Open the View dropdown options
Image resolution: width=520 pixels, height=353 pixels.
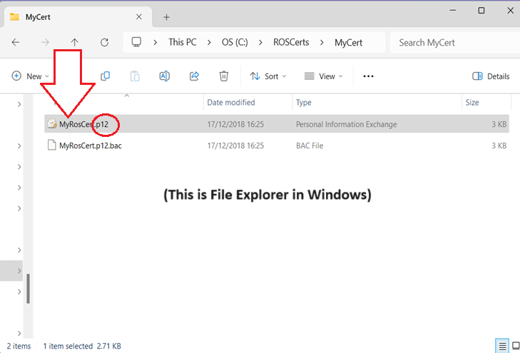click(x=323, y=76)
